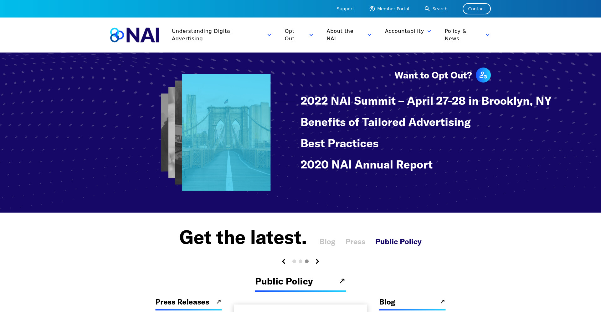Click the opt-out person icon
The image size is (601, 312).
pyautogui.click(x=483, y=75)
